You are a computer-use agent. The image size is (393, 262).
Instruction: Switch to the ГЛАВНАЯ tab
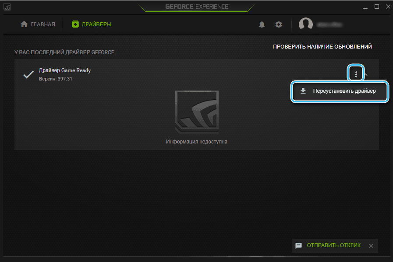[x=38, y=24]
